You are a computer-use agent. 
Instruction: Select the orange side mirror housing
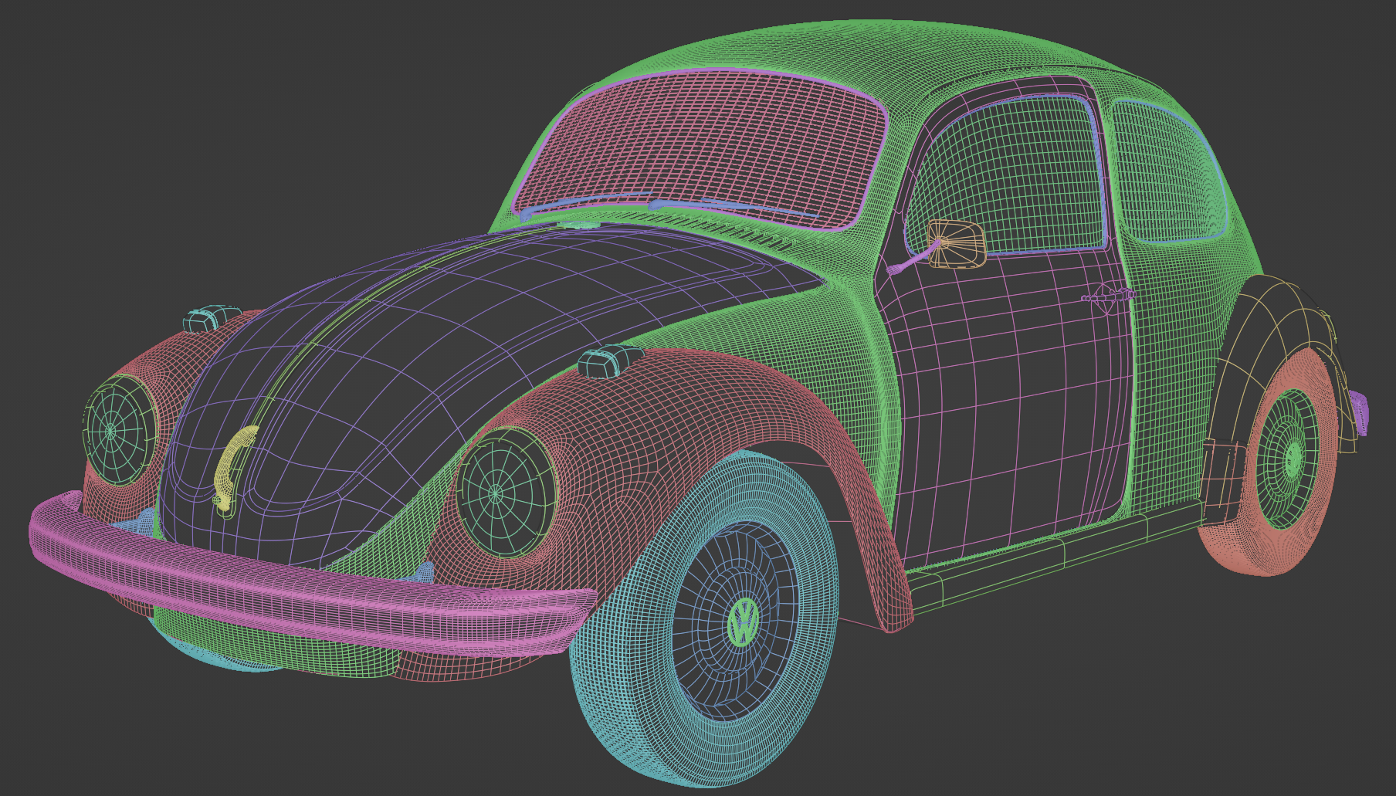[957, 244]
